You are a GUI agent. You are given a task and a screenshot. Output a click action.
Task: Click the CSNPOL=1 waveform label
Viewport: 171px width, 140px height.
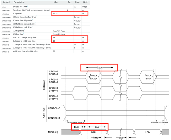coord(54,118)
